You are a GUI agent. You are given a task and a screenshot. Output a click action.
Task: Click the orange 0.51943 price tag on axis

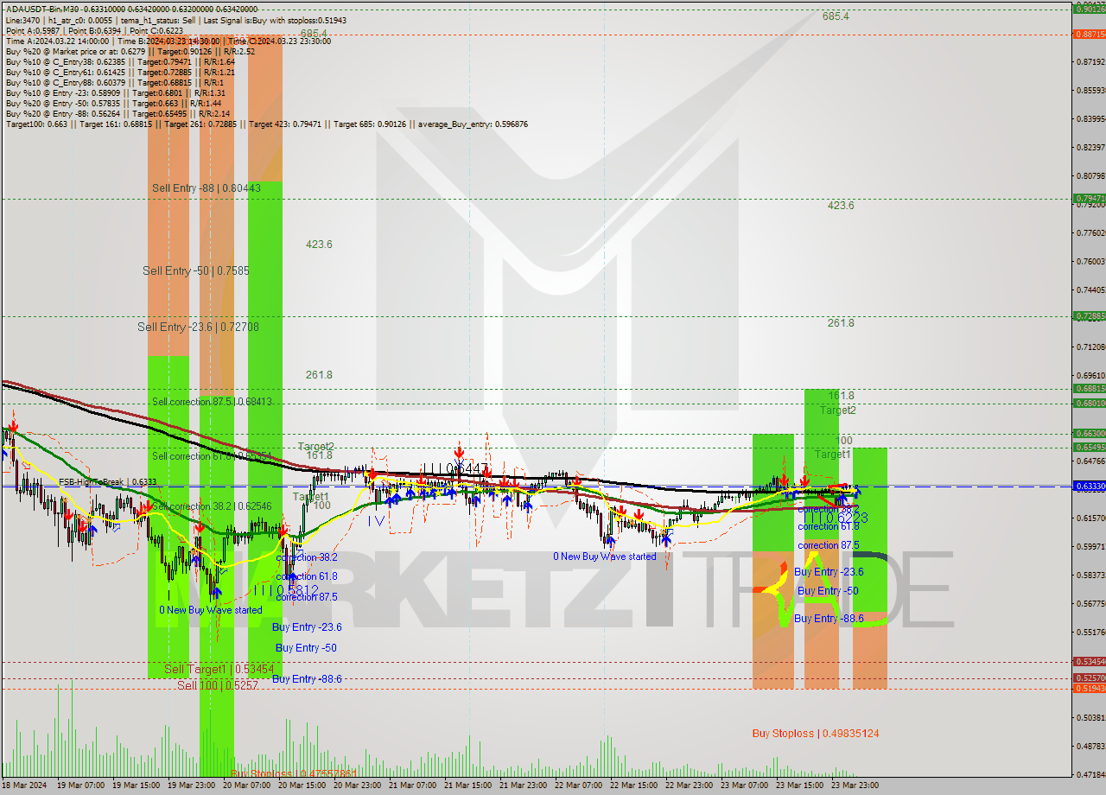[x=1089, y=689]
